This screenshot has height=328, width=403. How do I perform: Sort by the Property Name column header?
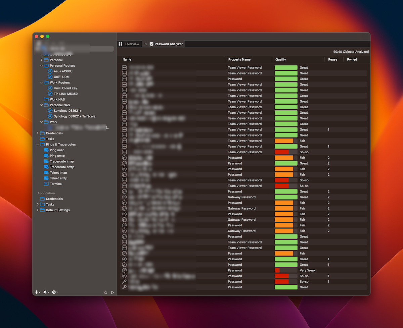click(239, 59)
